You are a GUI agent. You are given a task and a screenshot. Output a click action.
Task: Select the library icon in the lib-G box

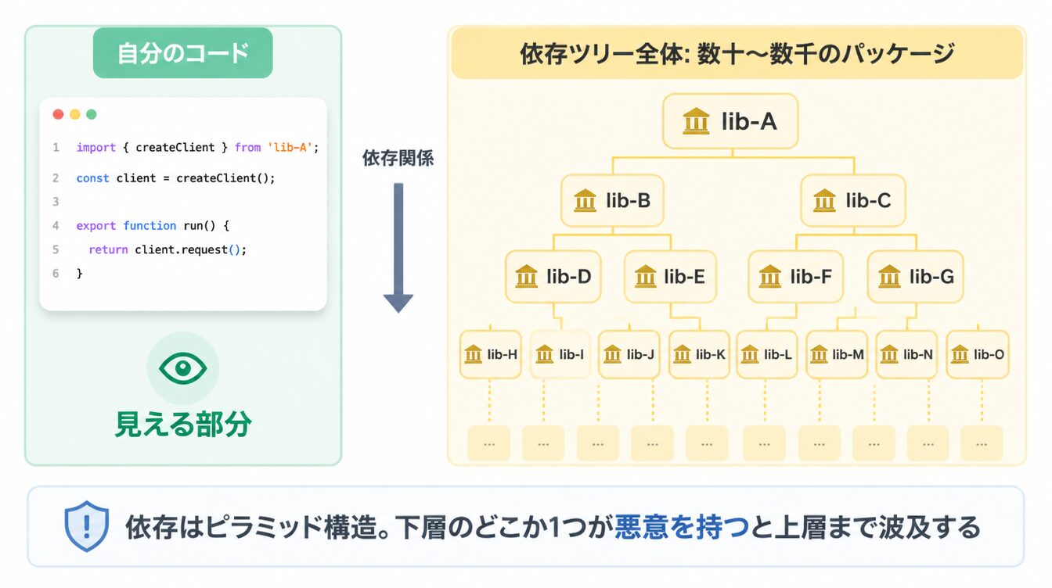point(890,276)
